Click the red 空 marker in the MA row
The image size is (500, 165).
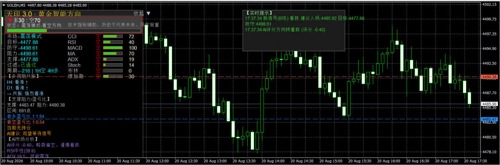(x=98, y=54)
